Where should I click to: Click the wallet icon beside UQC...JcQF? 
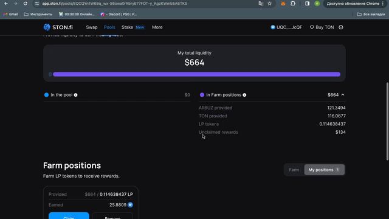[273, 27]
